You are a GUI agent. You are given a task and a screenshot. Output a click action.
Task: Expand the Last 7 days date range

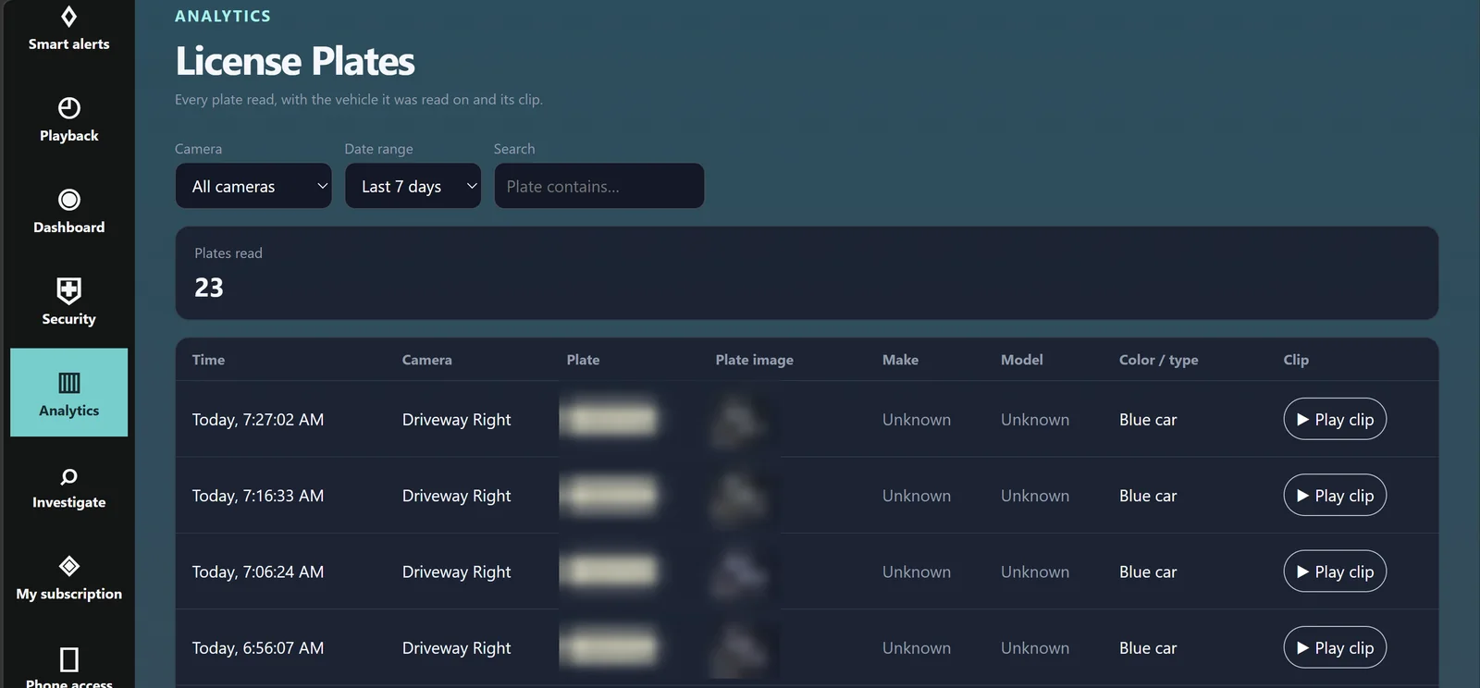(413, 186)
